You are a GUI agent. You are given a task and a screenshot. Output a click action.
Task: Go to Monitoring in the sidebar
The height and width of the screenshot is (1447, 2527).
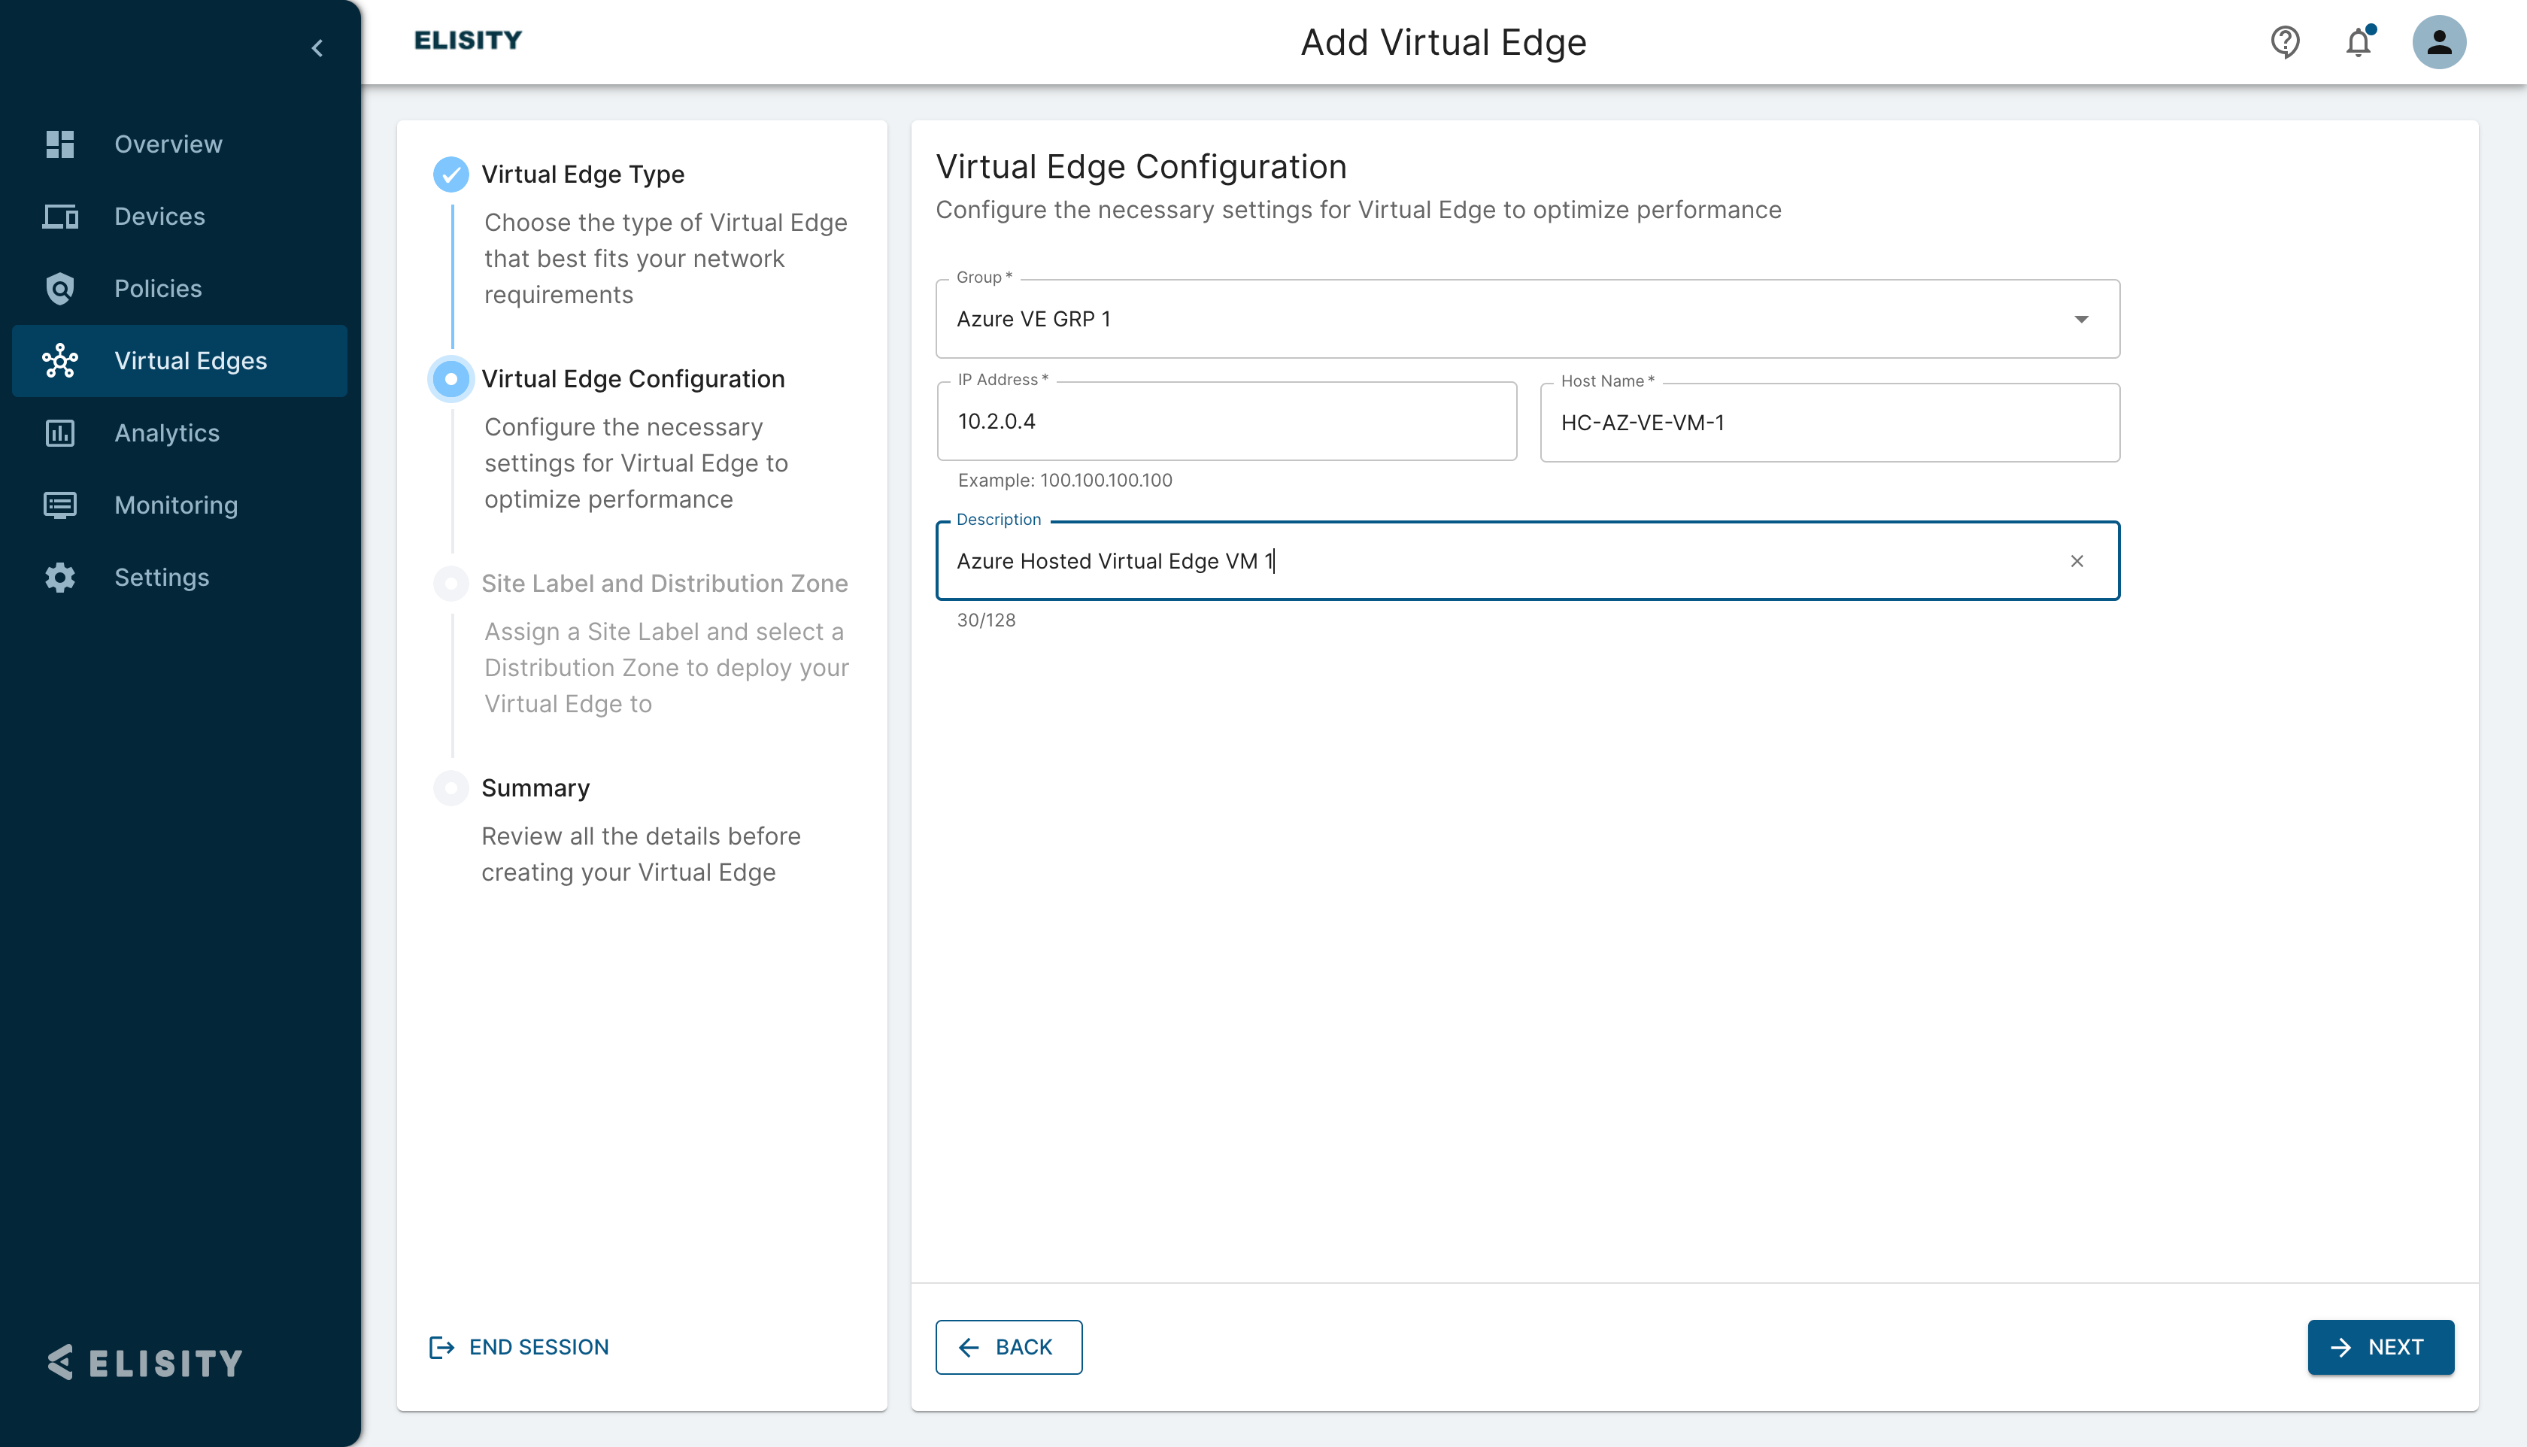pyautogui.click(x=176, y=505)
